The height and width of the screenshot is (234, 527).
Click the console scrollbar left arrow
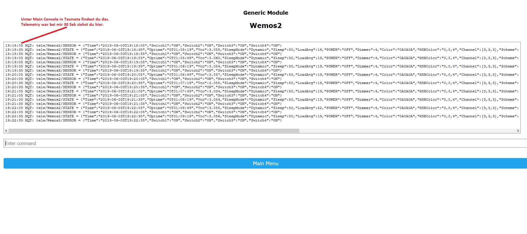point(6,131)
